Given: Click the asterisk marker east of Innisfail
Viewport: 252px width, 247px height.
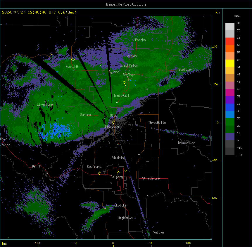Looking at the screenshot, I should point(147,89).
